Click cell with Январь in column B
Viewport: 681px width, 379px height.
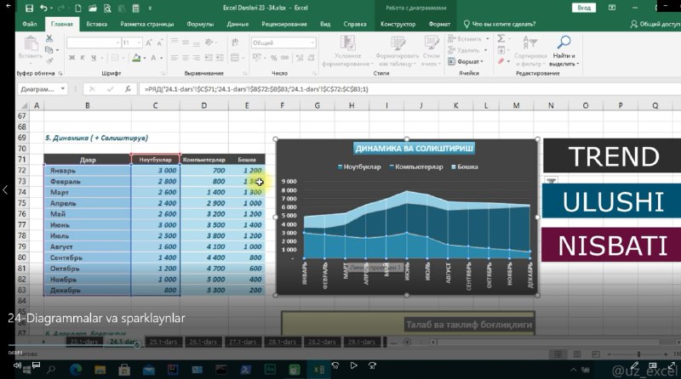coord(88,171)
